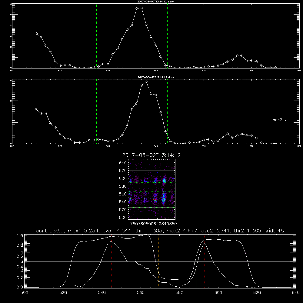Image resolution: width=303 pixels, height=303 pixels.
Task: Click the brightest spot in the image's lower band
Action: coord(164,199)
